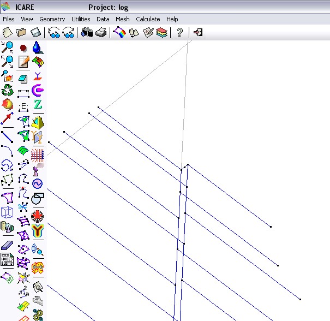Click the left-arrow glasses view icon
Image resolution: width=330 pixels, height=321 pixels.
(x=54, y=33)
